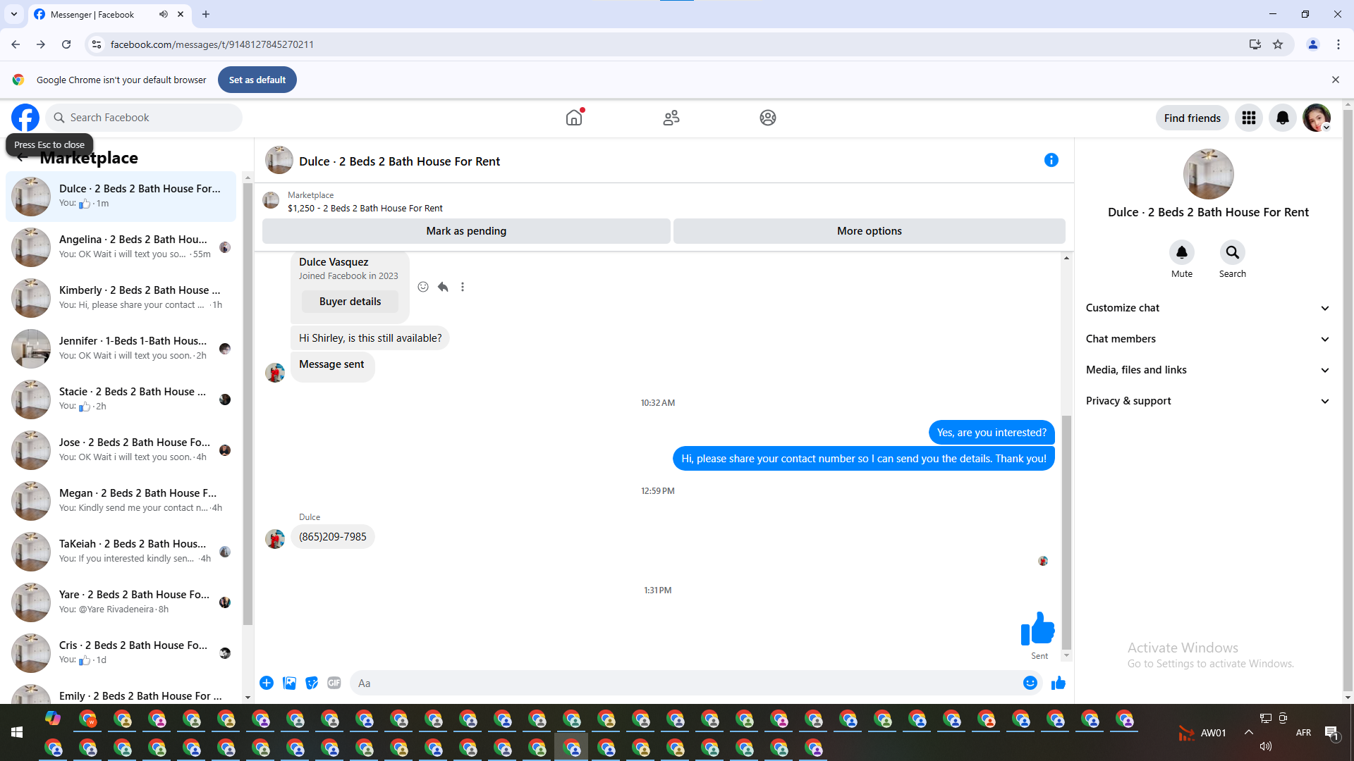Open the Kimberly conversation
The image size is (1354, 761).
(121, 298)
